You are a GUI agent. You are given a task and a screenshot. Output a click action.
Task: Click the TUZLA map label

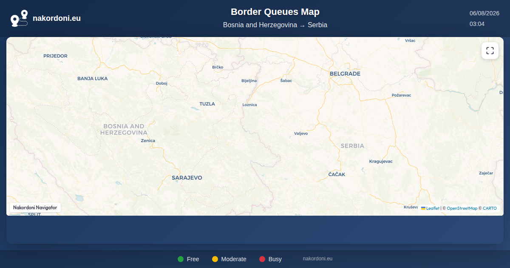click(207, 104)
